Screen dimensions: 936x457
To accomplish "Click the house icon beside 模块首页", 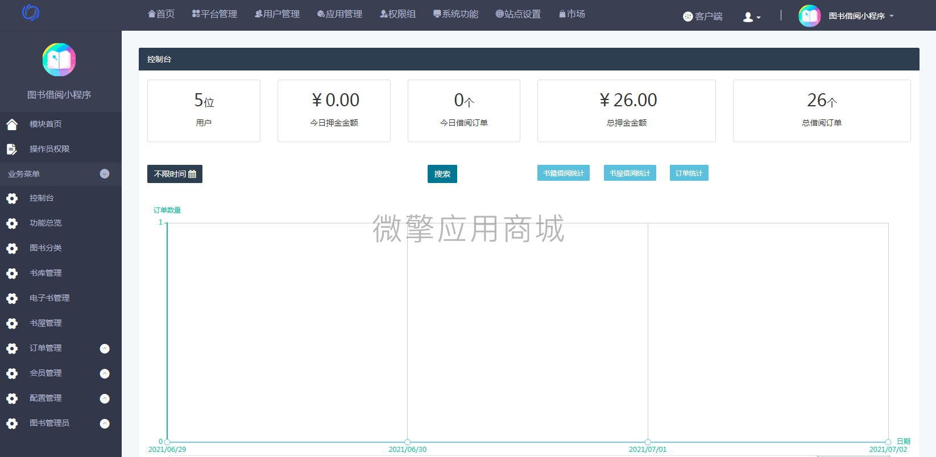I will [12, 124].
